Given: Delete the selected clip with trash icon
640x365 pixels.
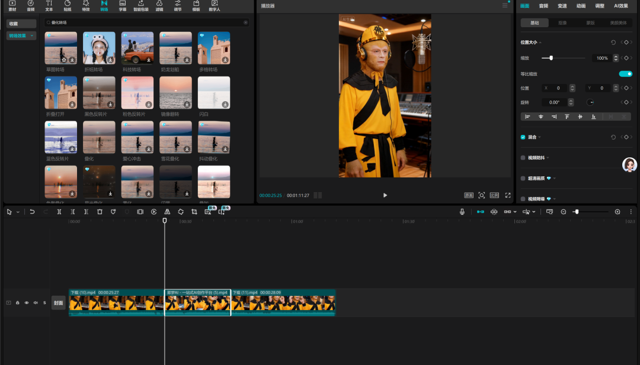Looking at the screenshot, I should pyautogui.click(x=100, y=212).
